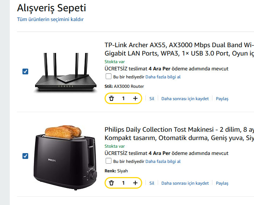Click 'Tüm ürünlerin seçimini kaldır' link
This screenshot has height=205, width=254.
(x=50, y=19)
